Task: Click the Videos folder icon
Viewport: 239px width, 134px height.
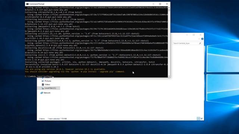Action: click(x=43, y=84)
